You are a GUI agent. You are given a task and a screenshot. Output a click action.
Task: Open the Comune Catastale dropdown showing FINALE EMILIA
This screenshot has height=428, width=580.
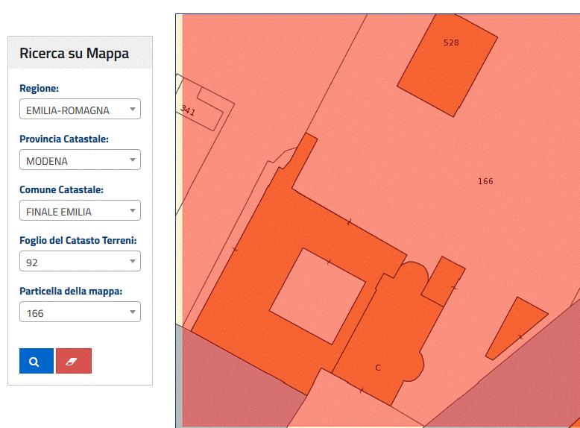[80, 212]
